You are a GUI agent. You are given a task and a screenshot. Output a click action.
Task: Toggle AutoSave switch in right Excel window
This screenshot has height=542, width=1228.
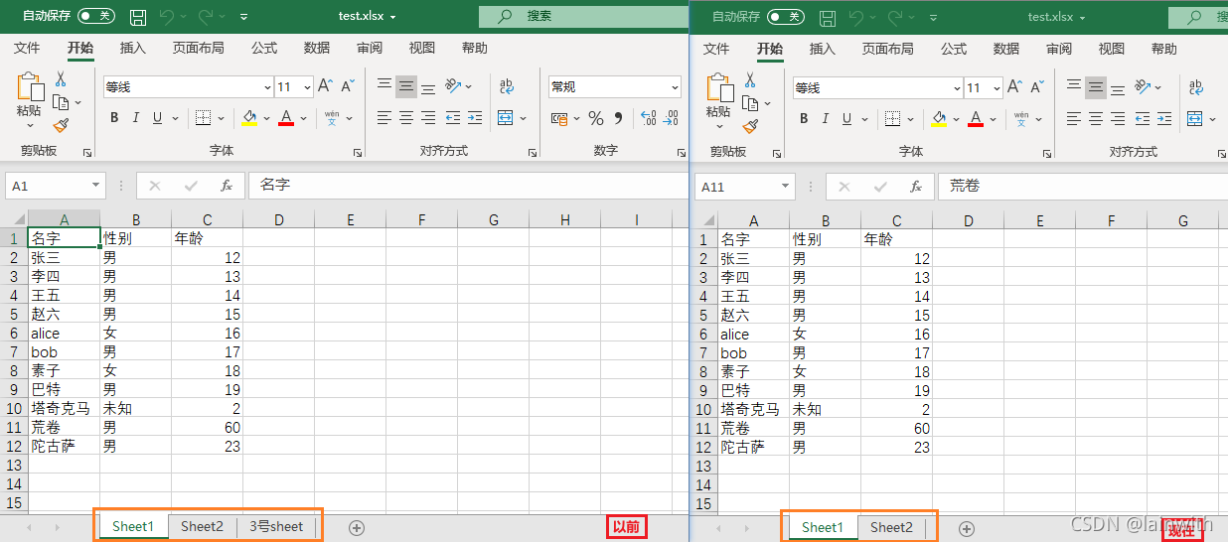click(x=786, y=17)
